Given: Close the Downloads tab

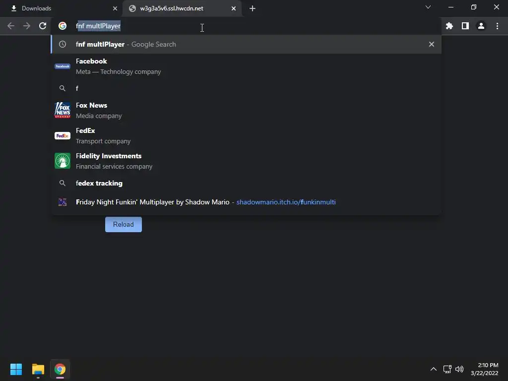Looking at the screenshot, I should coord(115,9).
